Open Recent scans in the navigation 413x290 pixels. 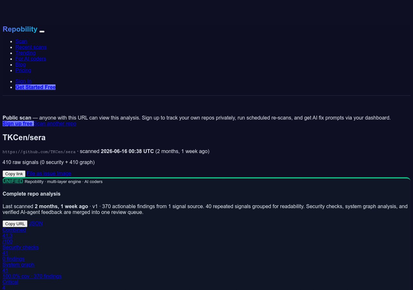point(31,47)
